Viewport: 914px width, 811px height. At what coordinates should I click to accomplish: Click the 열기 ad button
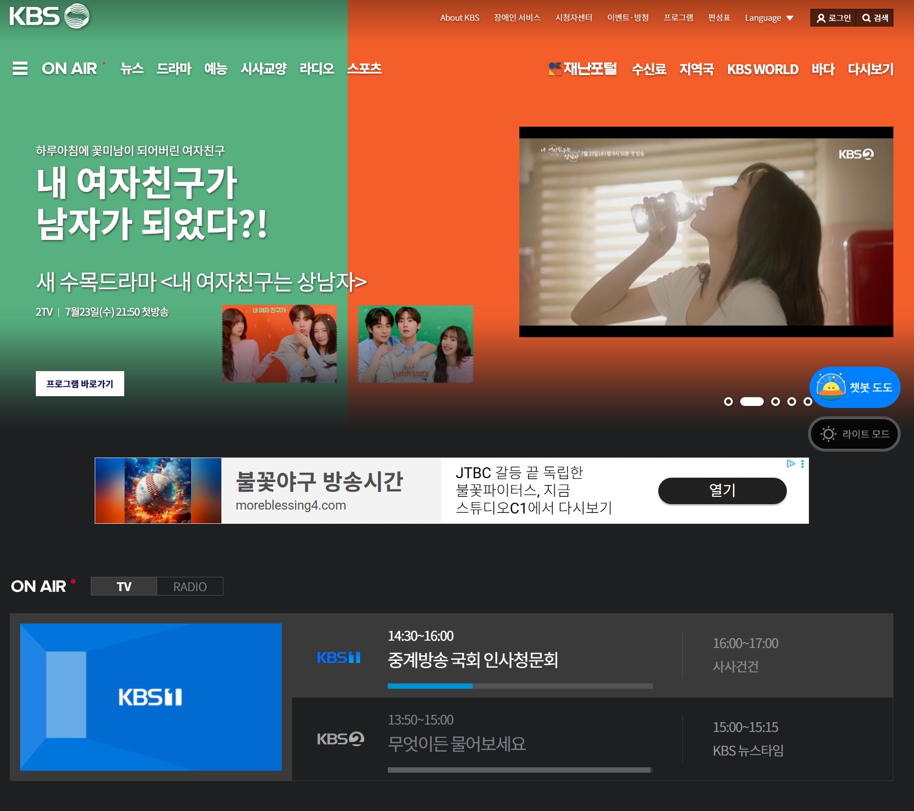tap(722, 490)
